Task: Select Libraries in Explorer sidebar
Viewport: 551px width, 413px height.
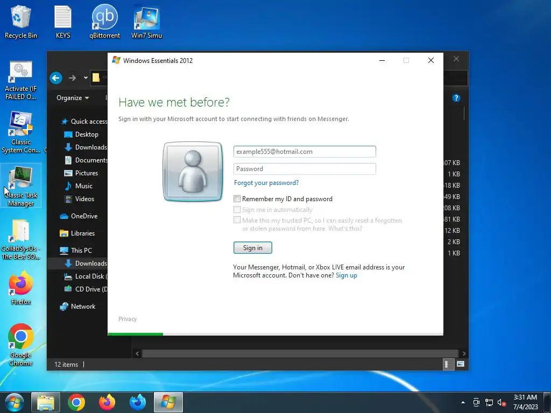Action: 77,233
